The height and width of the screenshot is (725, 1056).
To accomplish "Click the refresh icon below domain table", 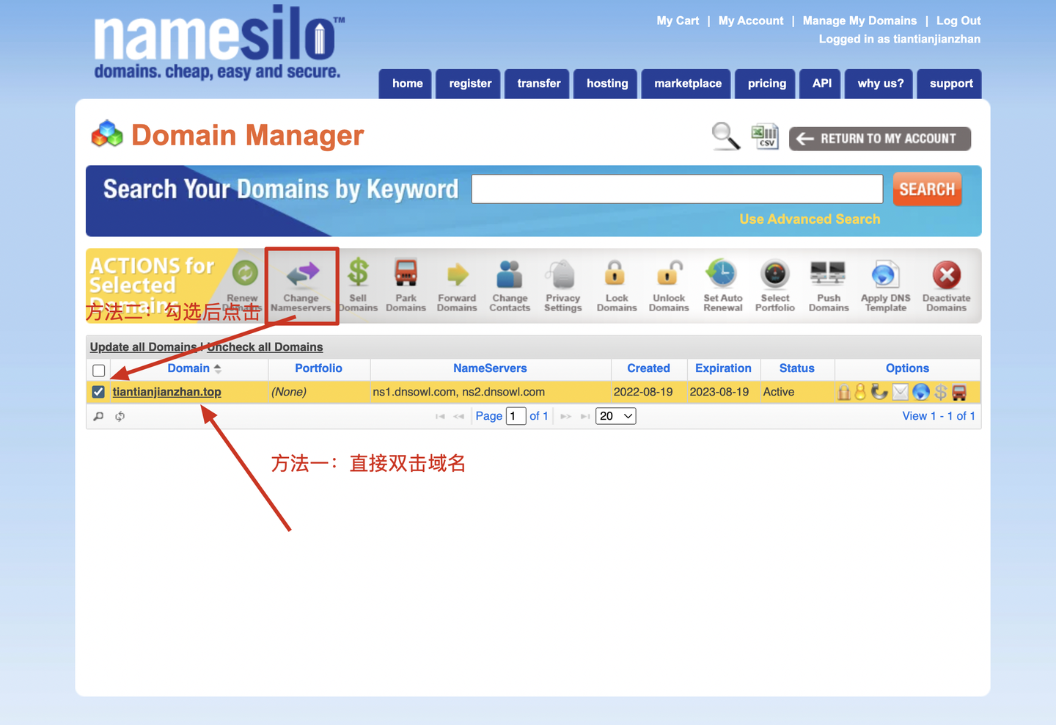I will pos(120,416).
